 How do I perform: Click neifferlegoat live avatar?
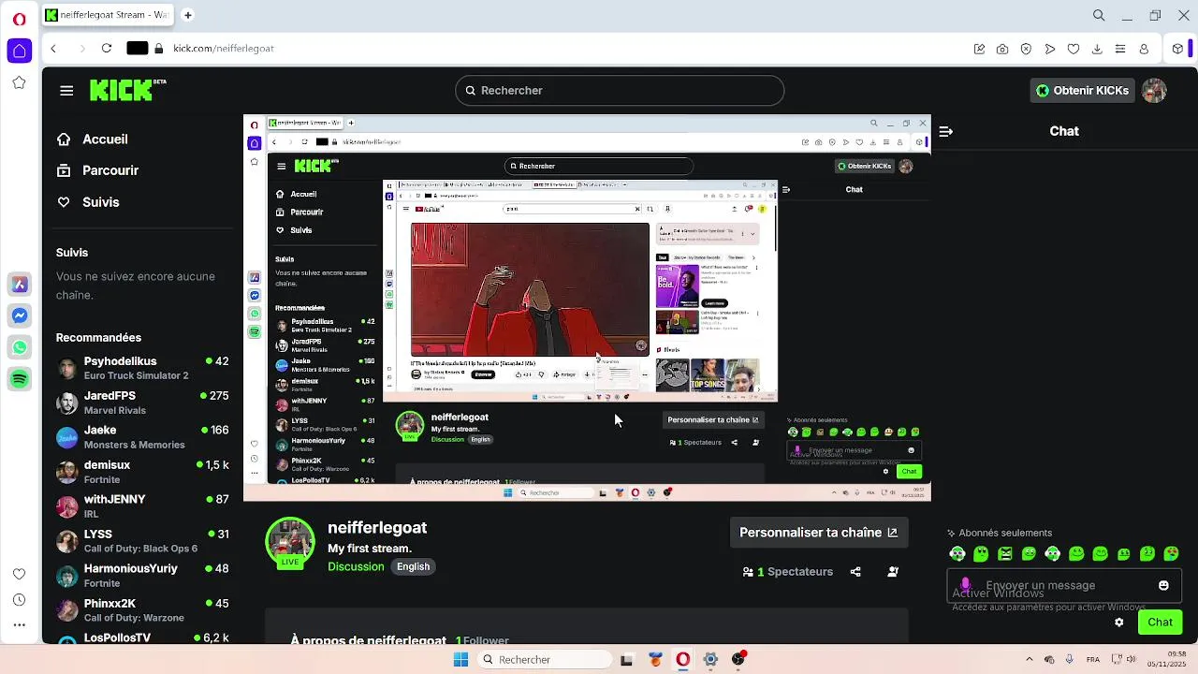tap(290, 541)
